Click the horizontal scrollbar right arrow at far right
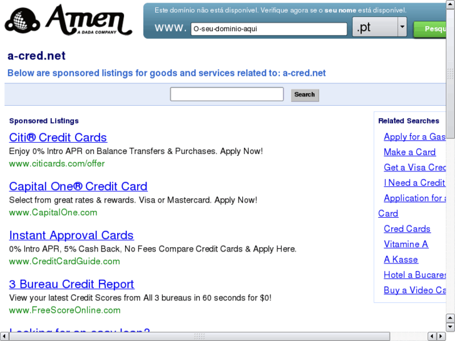Image resolution: width=455 pixels, height=341 pixels. coord(441,337)
